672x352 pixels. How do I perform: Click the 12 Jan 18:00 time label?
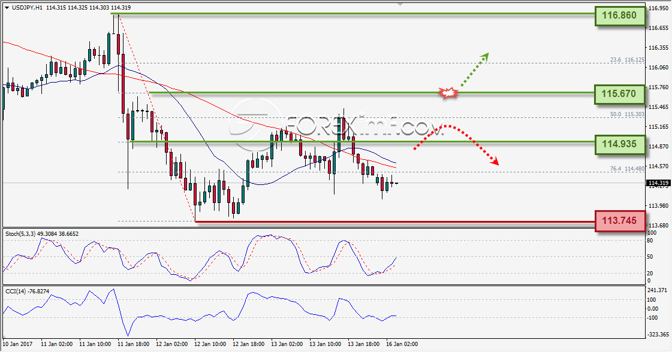pyautogui.click(x=248, y=344)
